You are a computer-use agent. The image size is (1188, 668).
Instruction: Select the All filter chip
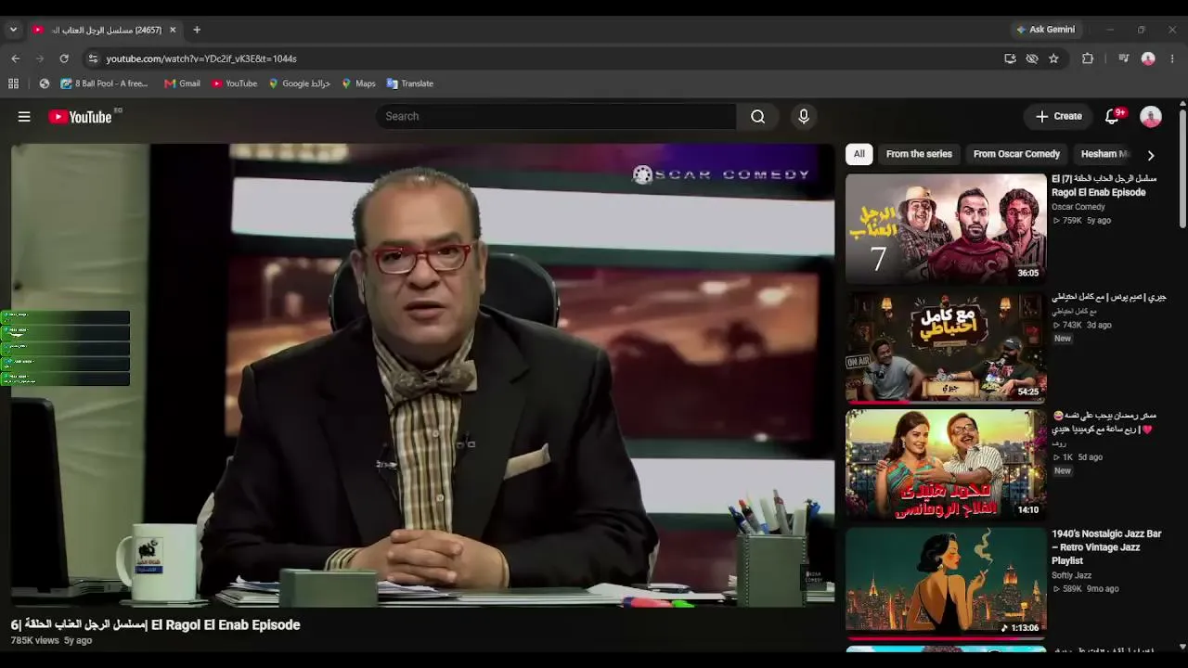pyautogui.click(x=859, y=154)
